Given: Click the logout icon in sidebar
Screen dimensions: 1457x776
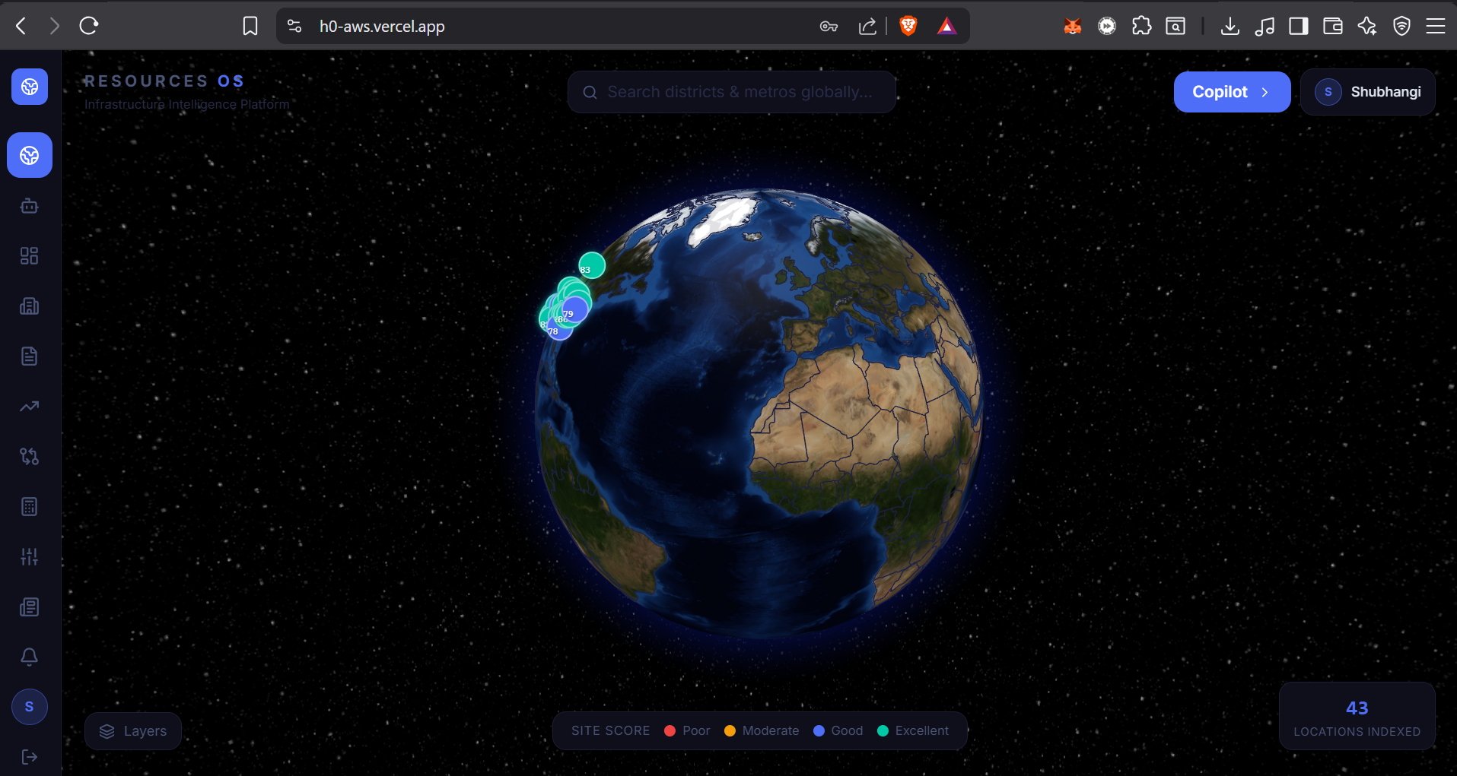Looking at the screenshot, I should pos(29,757).
